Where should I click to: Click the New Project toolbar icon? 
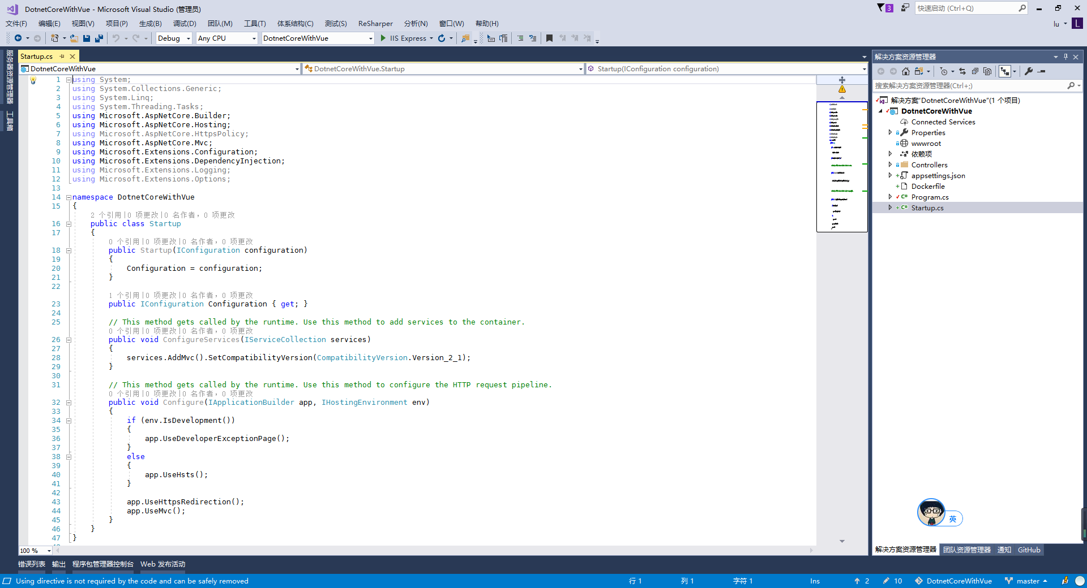coord(54,38)
